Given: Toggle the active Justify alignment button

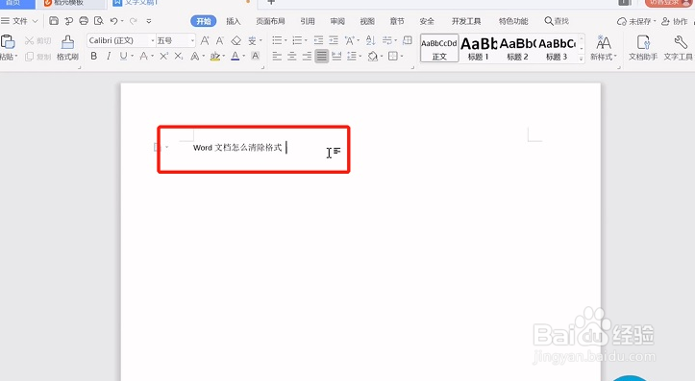Looking at the screenshot, I should pos(322,57).
